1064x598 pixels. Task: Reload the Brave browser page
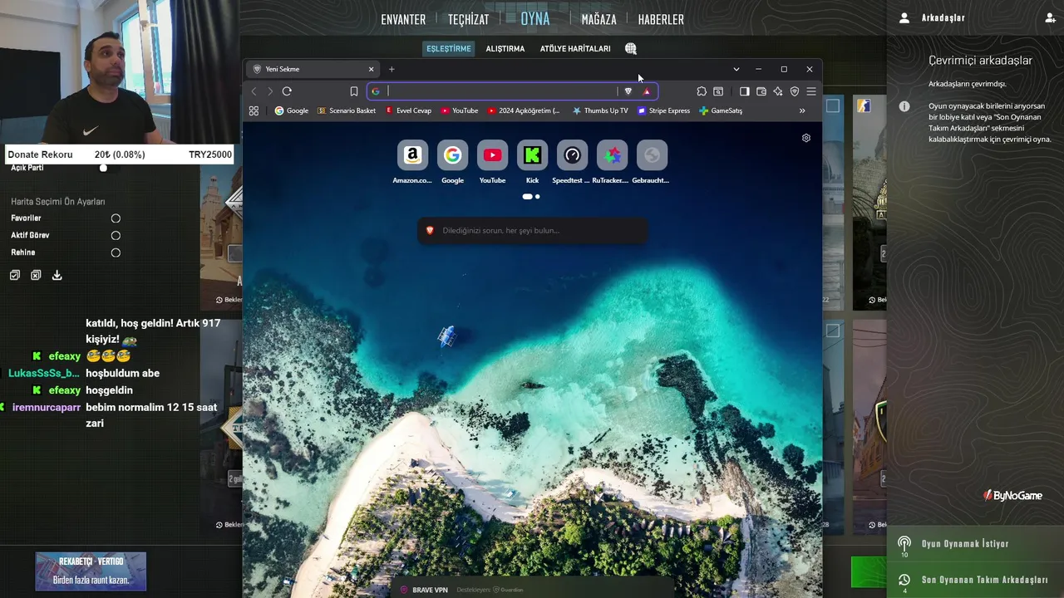287,91
